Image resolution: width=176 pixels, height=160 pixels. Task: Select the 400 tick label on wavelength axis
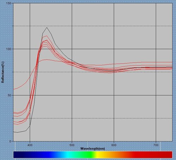[x=30, y=145]
